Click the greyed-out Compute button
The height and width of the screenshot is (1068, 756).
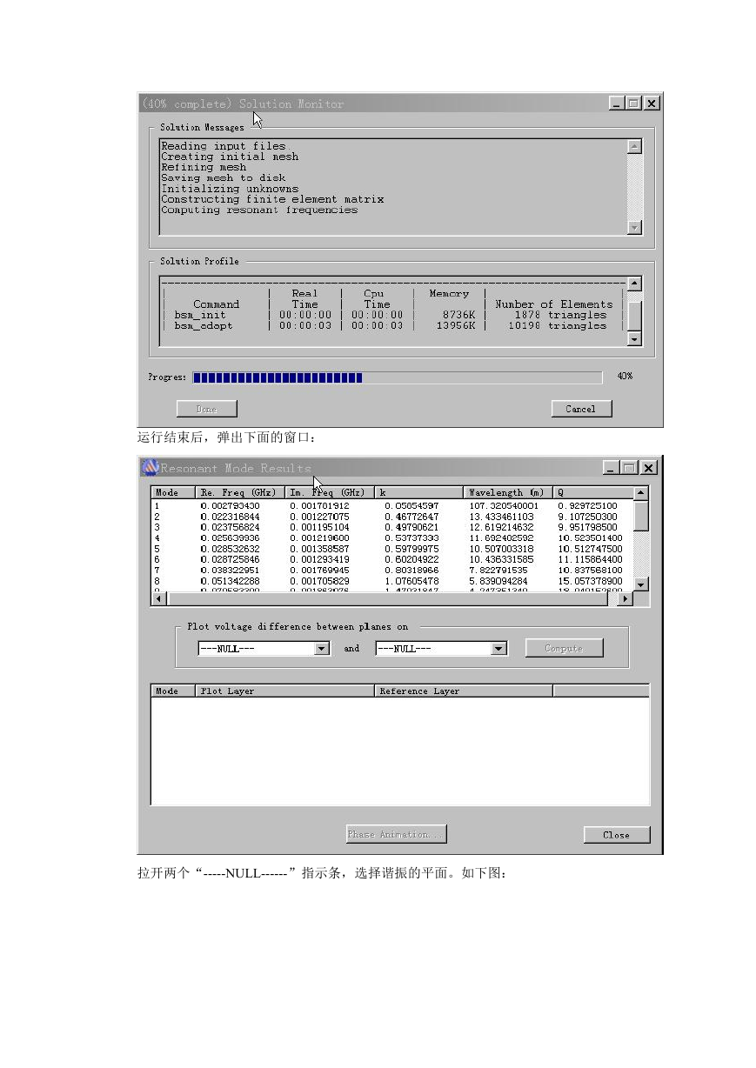(564, 648)
